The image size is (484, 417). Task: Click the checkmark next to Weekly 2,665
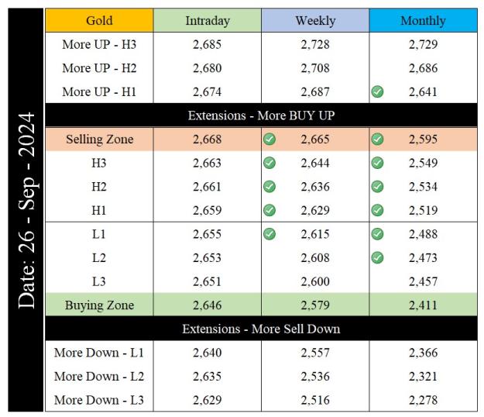(269, 140)
